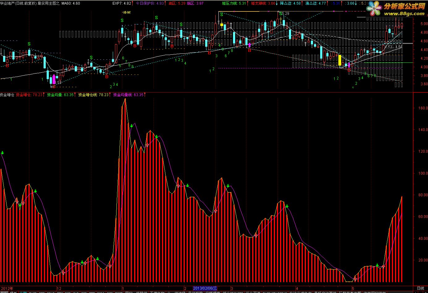428x293 pixels.
Task: Click the 3.60 price axis label
Action: tap(424, 84)
